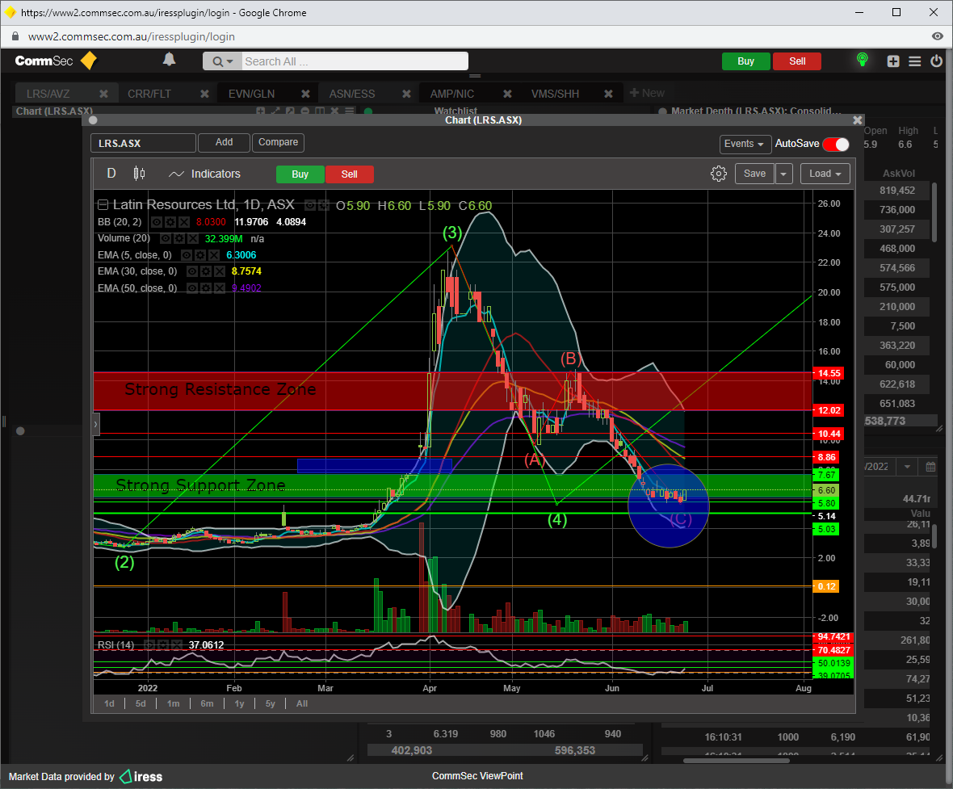
Task: Open the dropdown arrow beside Save
Action: pyautogui.click(x=784, y=174)
